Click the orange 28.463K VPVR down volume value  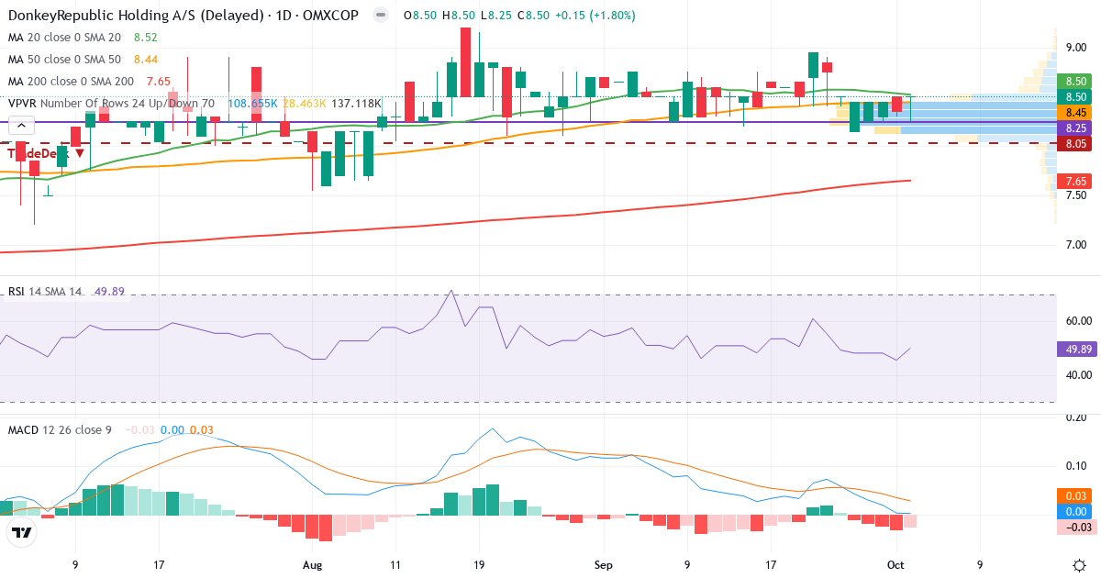[305, 104]
